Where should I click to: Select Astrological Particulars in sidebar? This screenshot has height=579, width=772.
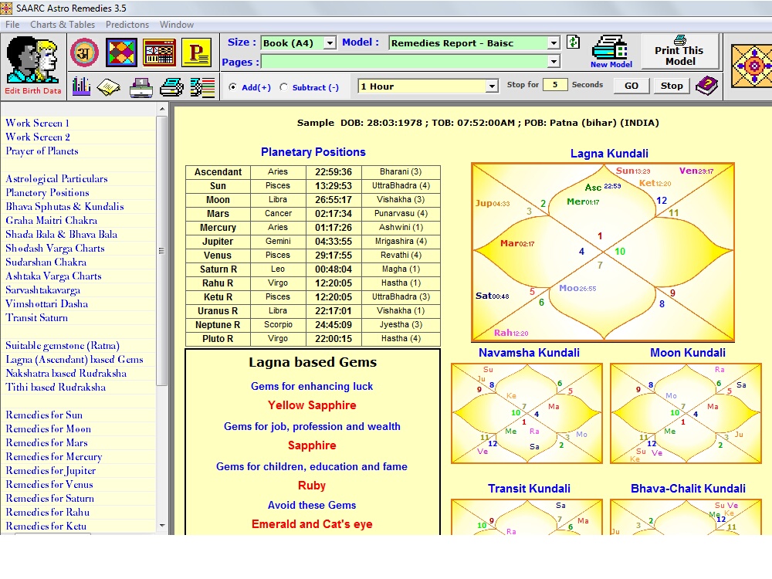[56, 179]
